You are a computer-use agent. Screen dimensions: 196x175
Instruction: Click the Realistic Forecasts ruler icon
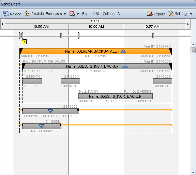[27, 14]
